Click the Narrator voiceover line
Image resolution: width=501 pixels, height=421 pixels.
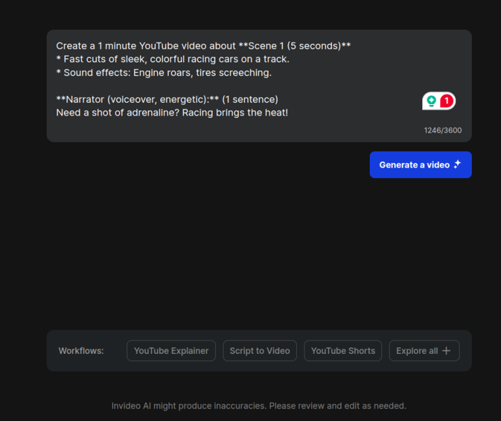[167, 99]
